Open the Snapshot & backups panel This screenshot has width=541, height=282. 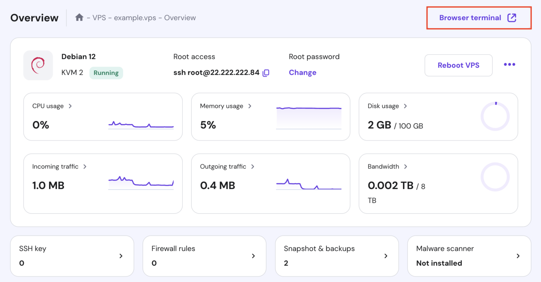(x=336, y=256)
